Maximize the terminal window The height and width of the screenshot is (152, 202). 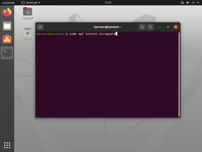(x=168, y=27)
